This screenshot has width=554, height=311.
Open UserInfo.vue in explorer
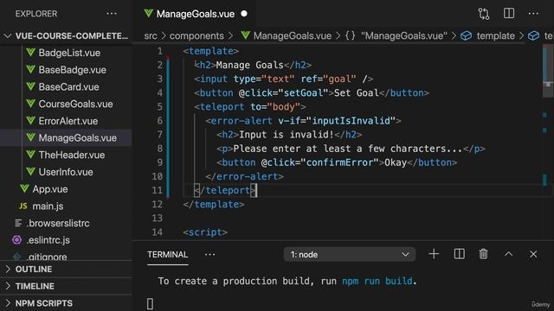66,172
